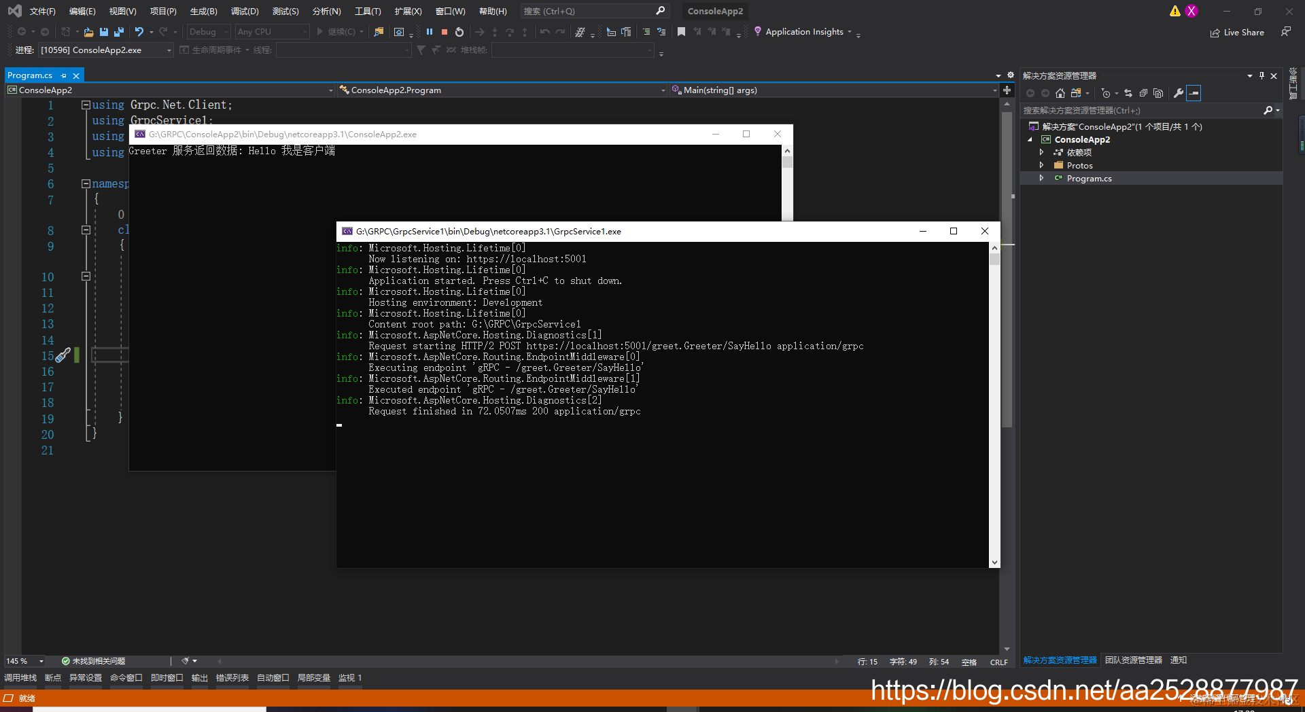Select the ConsoleApp2 project node
This screenshot has width=1305, height=712.
1082,139
